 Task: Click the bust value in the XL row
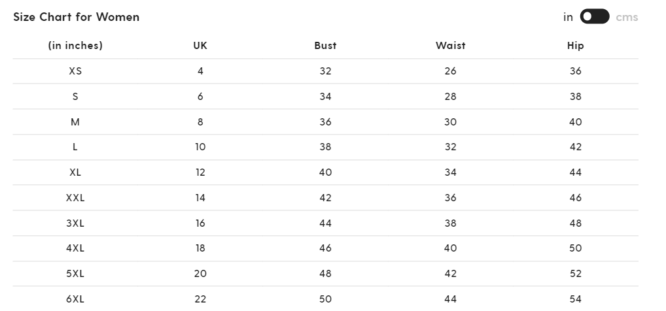click(x=325, y=172)
